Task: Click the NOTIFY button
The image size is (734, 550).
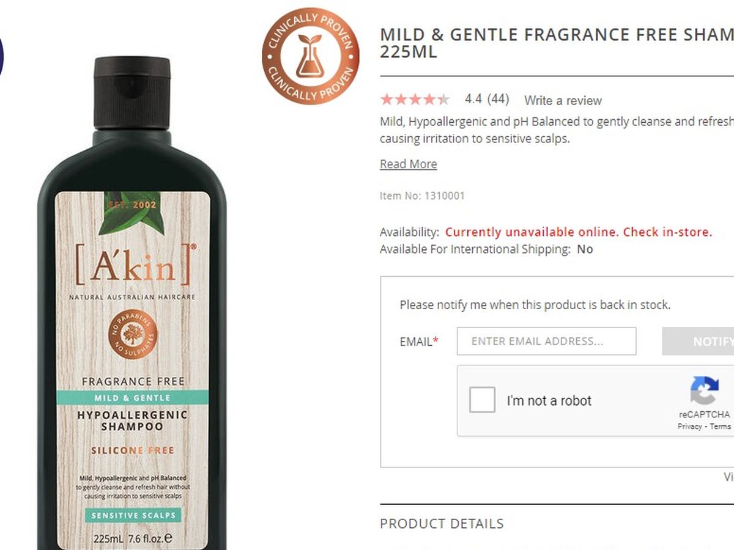Action: pyautogui.click(x=698, y=341)
